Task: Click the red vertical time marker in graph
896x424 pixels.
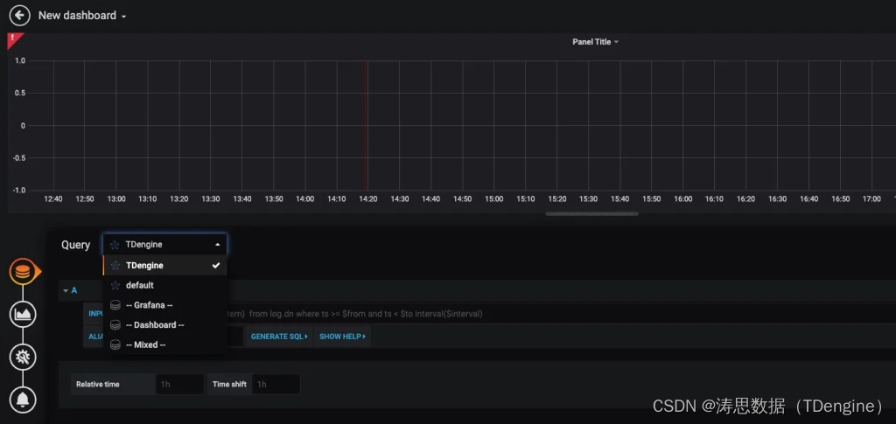Action: tap(367, 126)
